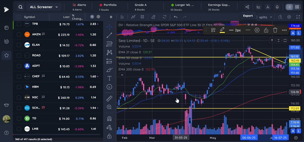Collapse the indicator legend chevron
This screenshot has height=142, width=304.
click(122, 75)
